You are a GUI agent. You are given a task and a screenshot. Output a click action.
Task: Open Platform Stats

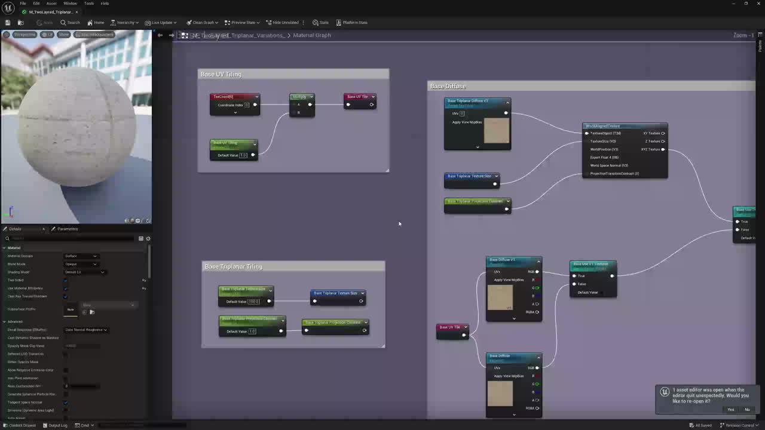pyautogui.click(x=351, y=23)
